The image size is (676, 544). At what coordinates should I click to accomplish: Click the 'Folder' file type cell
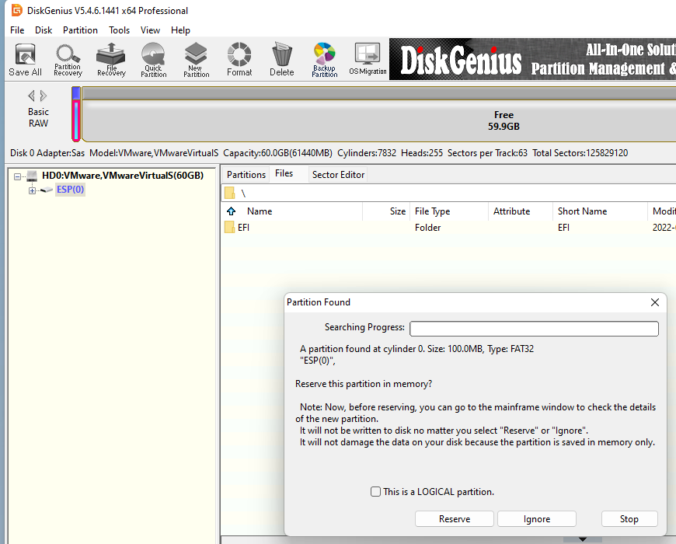click(427, 228)
